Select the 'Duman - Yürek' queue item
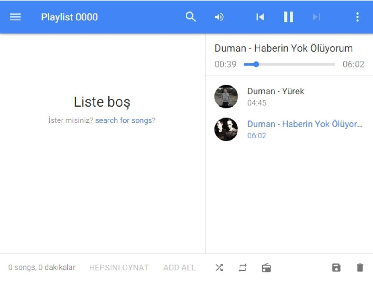 click(x=289, y=97)
